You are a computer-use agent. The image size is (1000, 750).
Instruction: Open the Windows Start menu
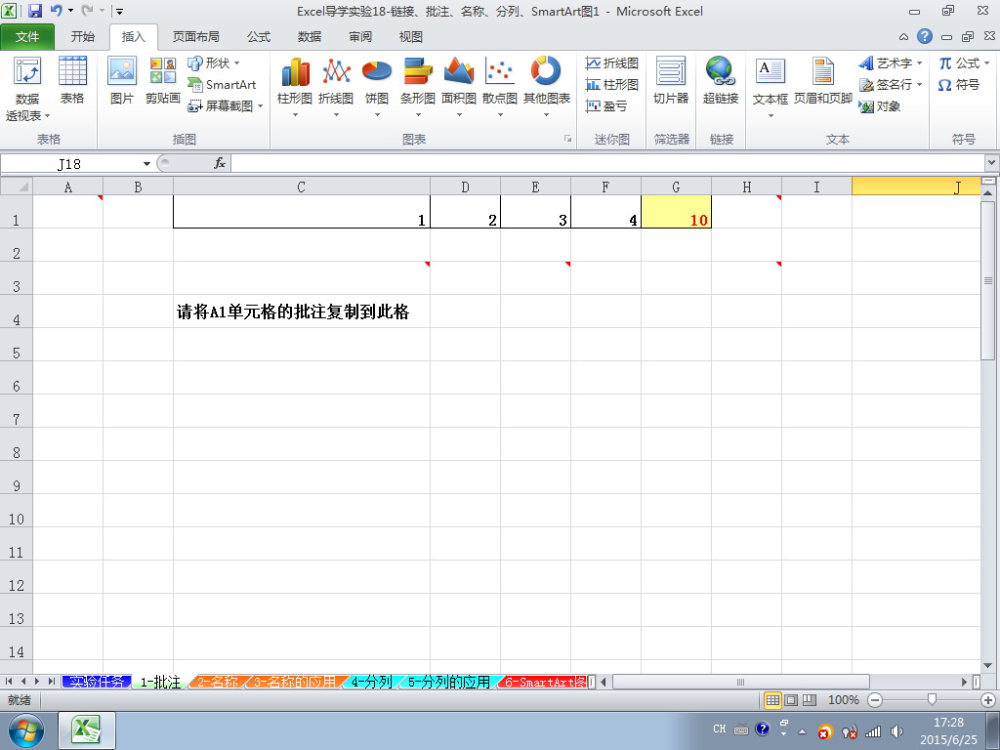coord(26,730)
